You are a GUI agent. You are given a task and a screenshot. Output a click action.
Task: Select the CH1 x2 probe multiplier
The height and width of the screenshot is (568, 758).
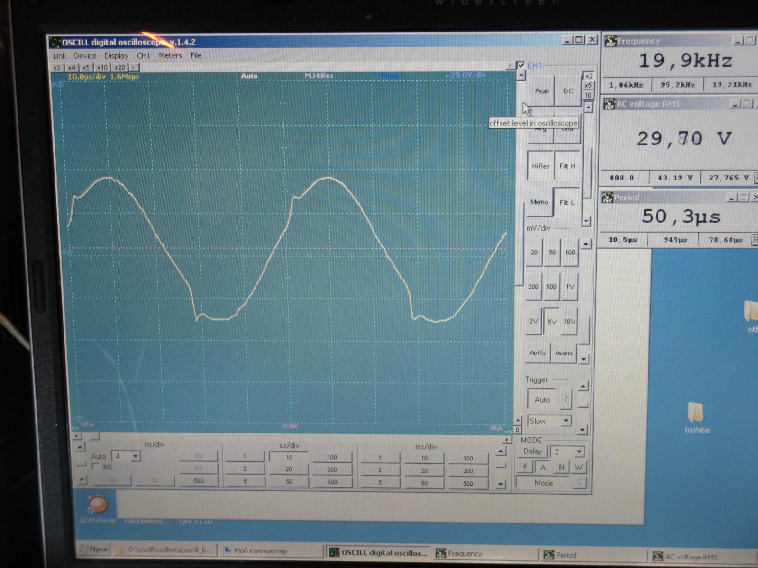[588, 76]
